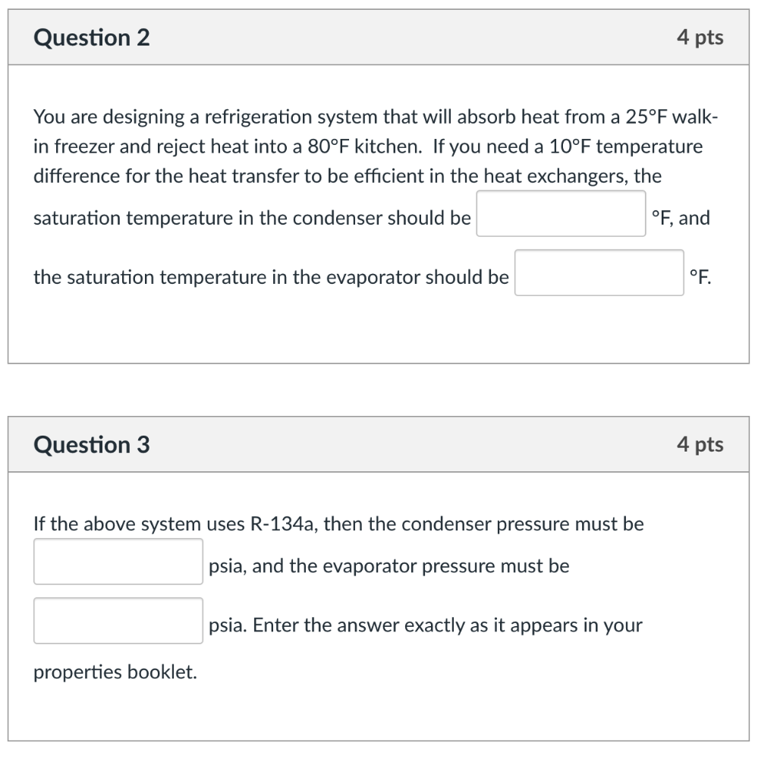Click "psia. Enter the answer exactly" text
The height and width of the screenshot is (765, 777).
click(x=425, y=625)
